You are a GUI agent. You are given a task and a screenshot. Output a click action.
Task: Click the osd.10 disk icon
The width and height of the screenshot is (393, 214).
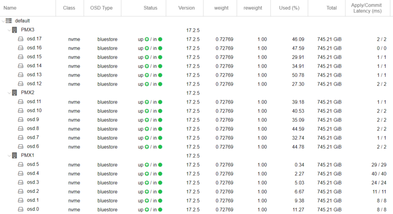(x=21, y=110)
